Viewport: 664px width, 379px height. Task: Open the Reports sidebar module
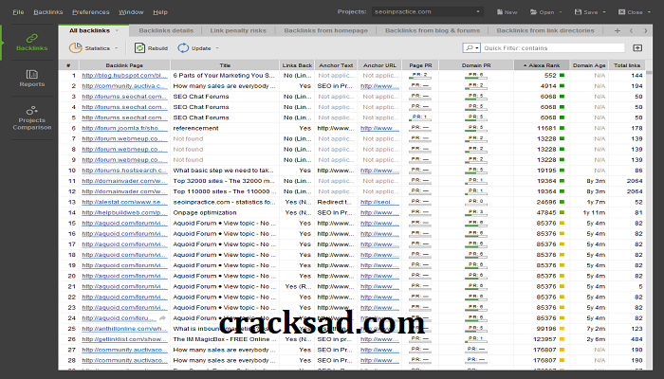(x=31, y=79)
